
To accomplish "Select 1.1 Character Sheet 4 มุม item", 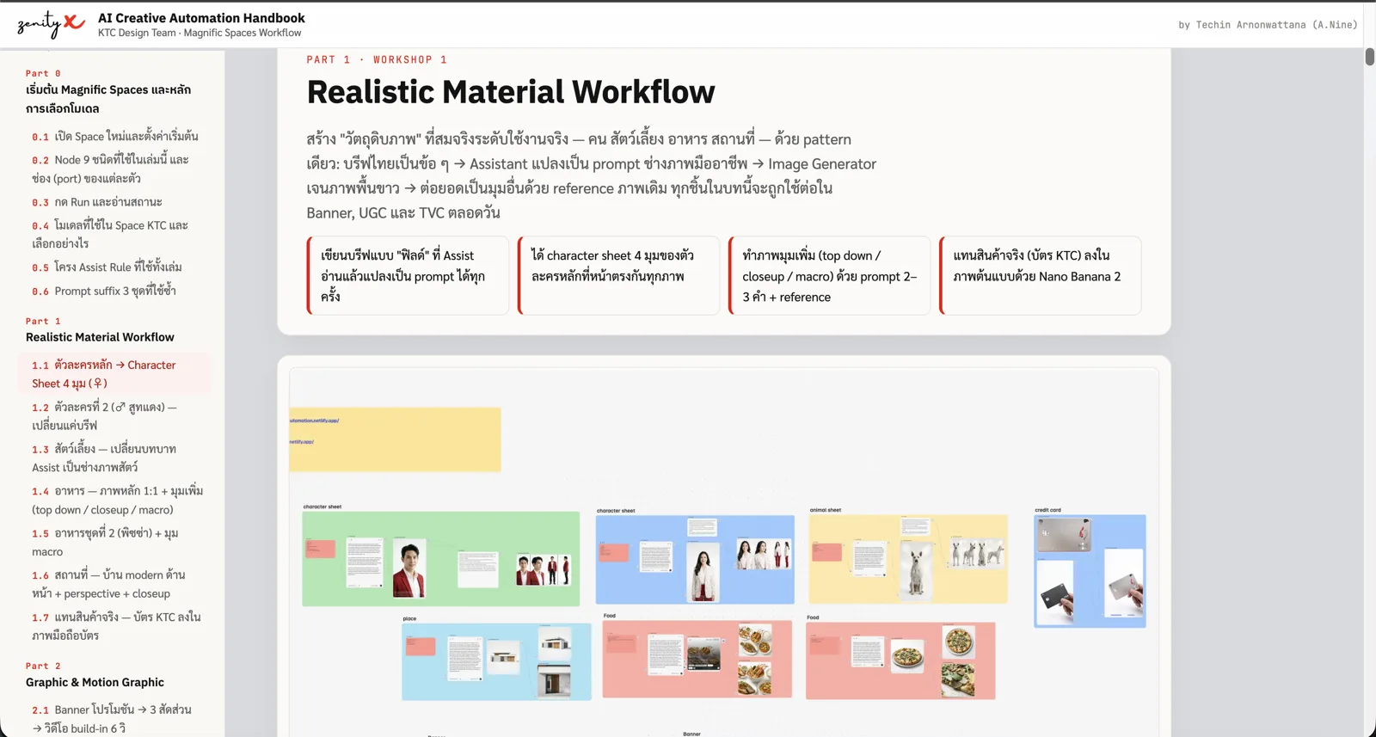I will (114, 374).
